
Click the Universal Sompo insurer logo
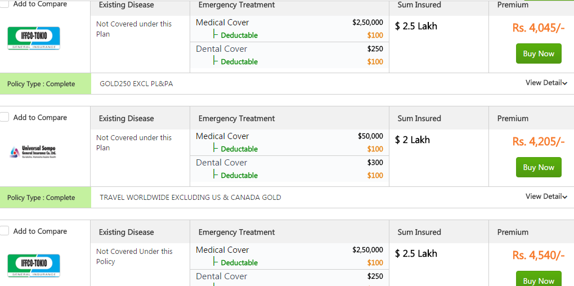[33, 151]
